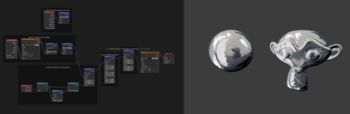Collapse the Normal Map node
350x114 pixels.
click(x=47, y=44)
